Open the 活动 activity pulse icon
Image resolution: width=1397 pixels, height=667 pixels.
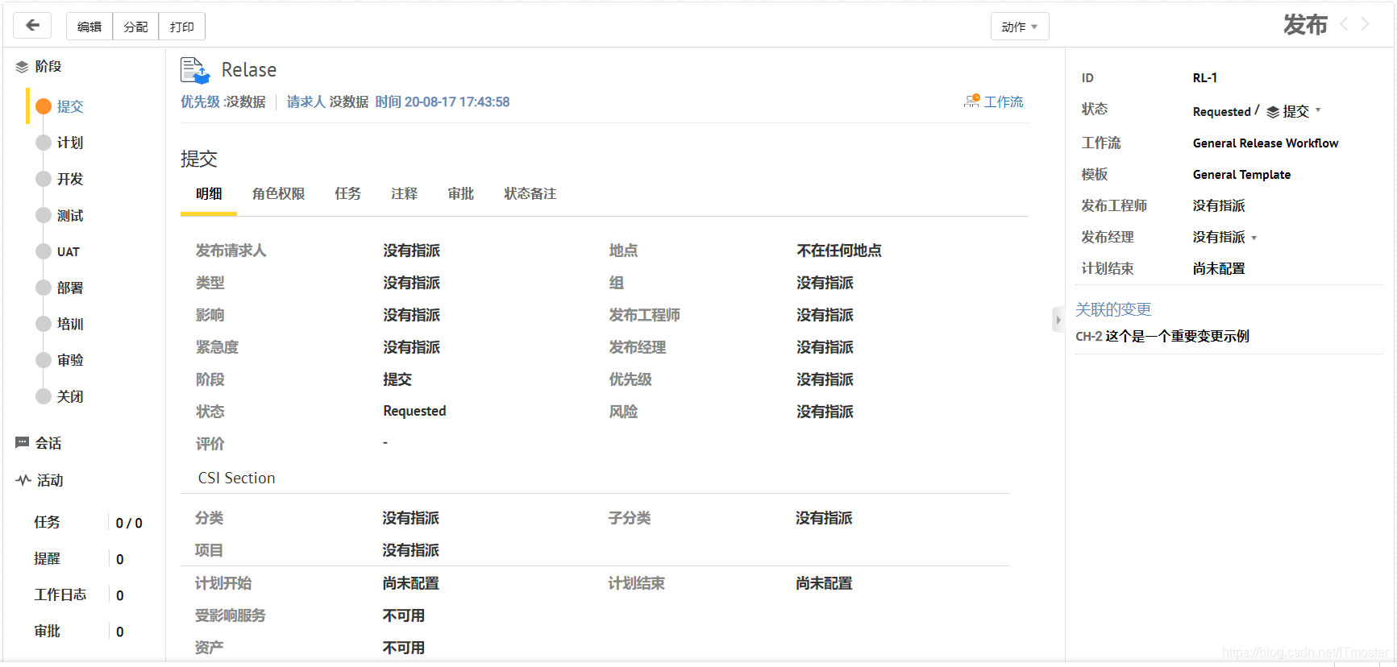[x=23, y=480]
